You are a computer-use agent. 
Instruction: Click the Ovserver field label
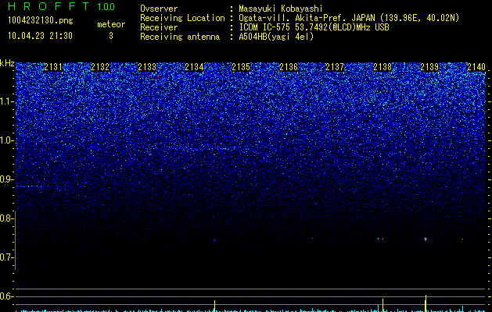pos(159,9)
